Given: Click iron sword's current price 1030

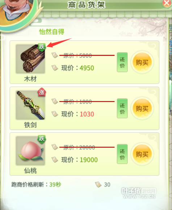Looking at the screenshot, I should [x=87, y=114].
